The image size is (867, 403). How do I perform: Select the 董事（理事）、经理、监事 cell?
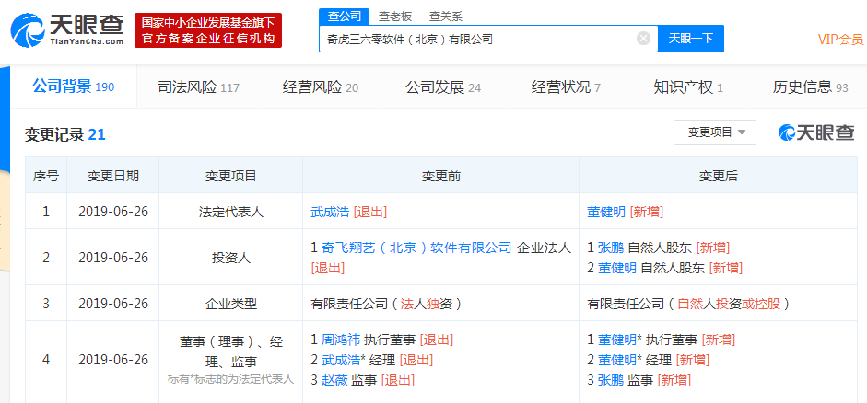pyautogui.click(x=230, y=360)
